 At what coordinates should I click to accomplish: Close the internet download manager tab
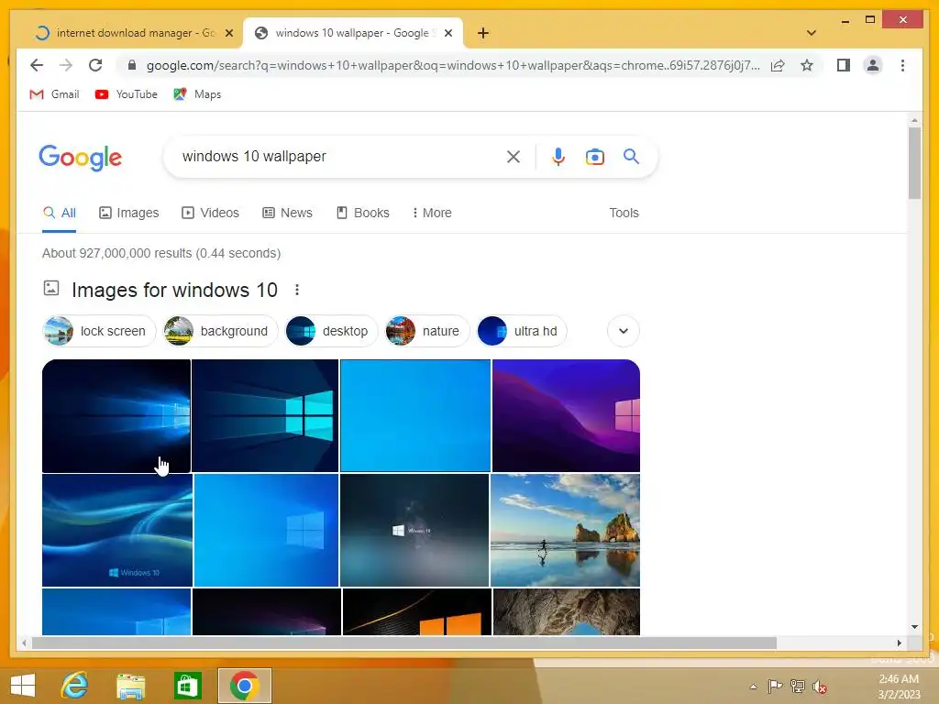click(228, 33)
